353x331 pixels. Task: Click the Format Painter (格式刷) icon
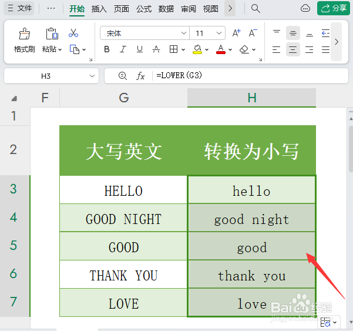tap(24, 34)
